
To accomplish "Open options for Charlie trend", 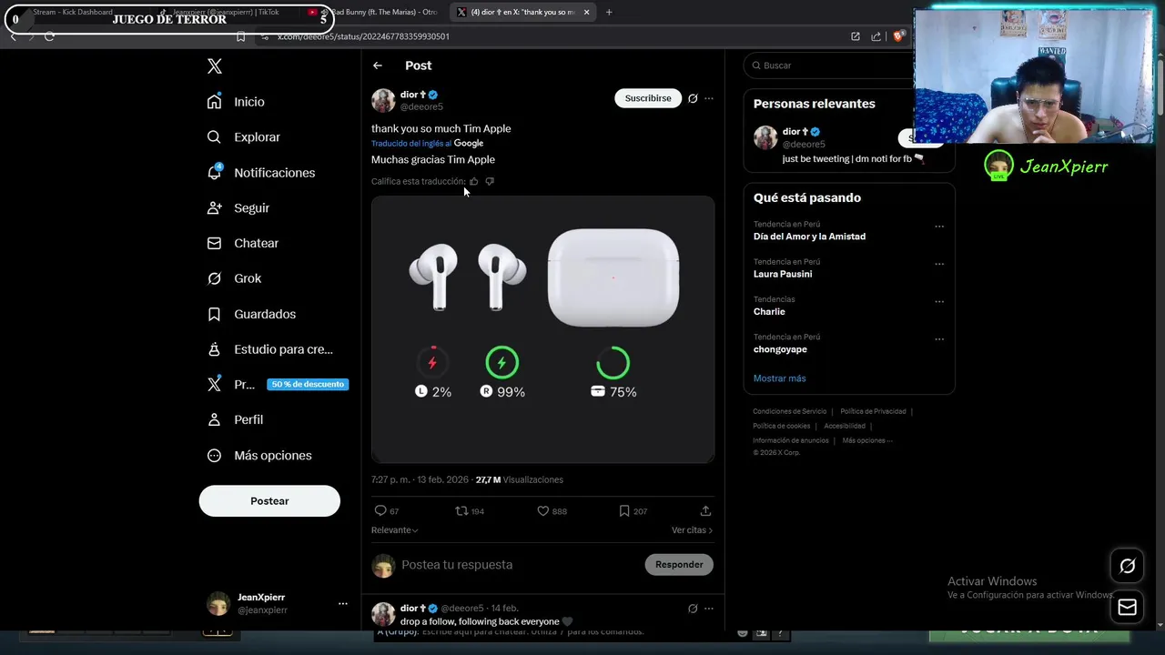I will tap(939, 302).
